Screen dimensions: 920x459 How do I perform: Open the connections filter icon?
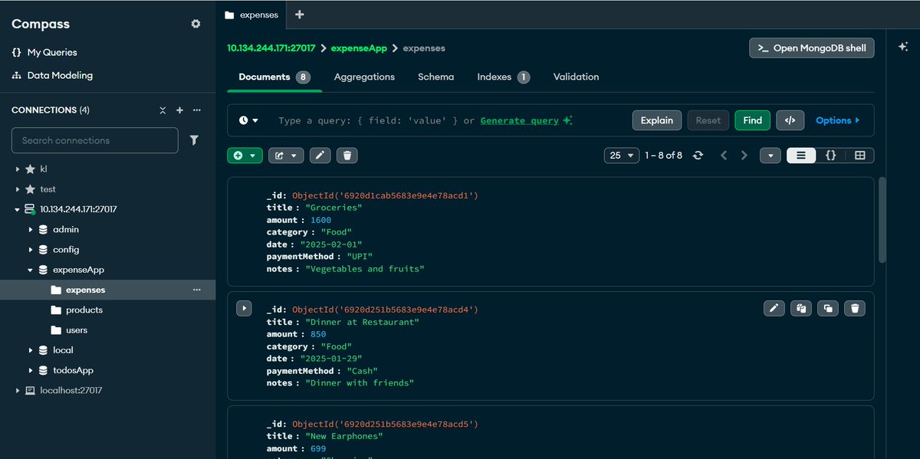[x=194, y=140]
